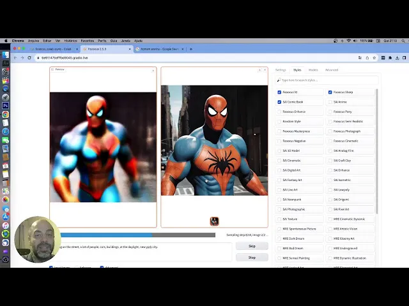
Task: Reload the Fooocus page
Action: 29,58
